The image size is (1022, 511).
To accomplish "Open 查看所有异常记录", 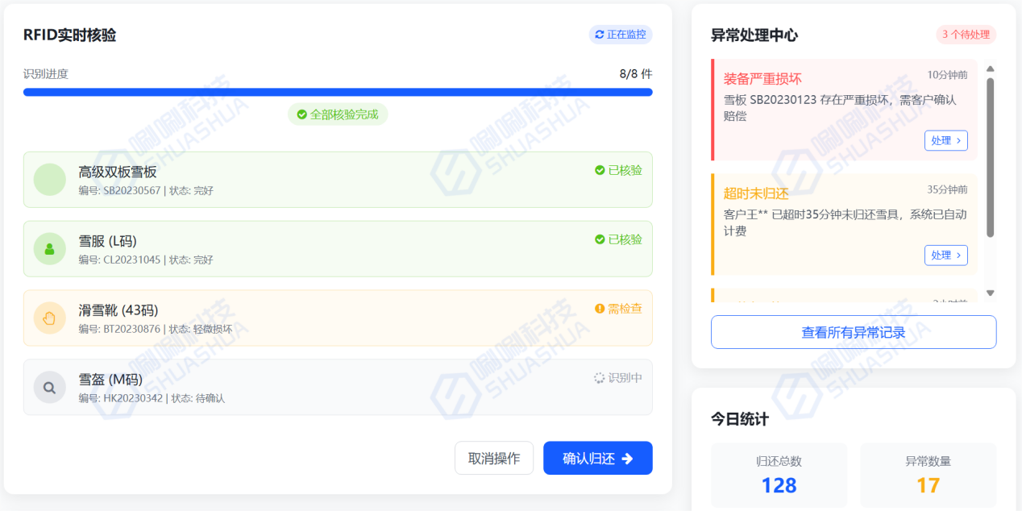I will (854, 332).
